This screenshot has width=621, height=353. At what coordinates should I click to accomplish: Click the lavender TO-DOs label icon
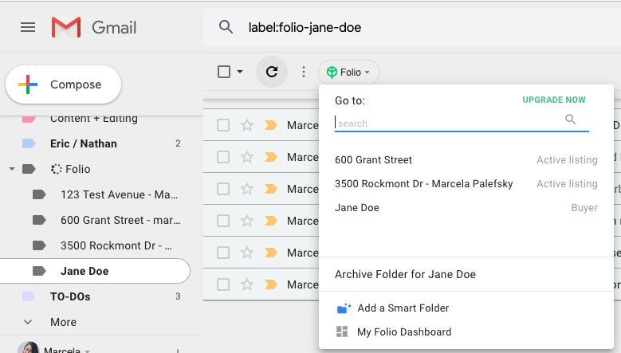point(29,296)
